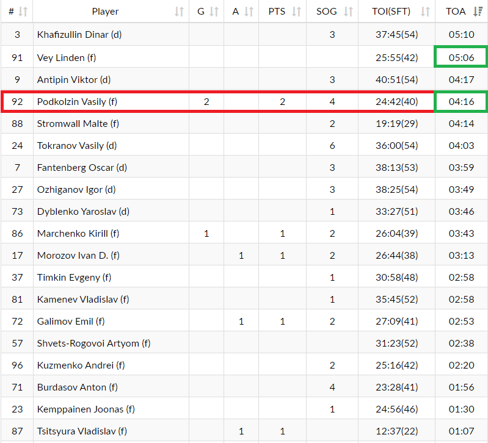This screenshot has height=443, width=488.
Task: Click the sort arrows beside Player header
Action: pyautogui.click(x=179, y=12)
